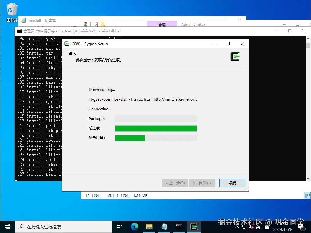Click the Windows Start button

pyautogui.click(x=8, y=227)
